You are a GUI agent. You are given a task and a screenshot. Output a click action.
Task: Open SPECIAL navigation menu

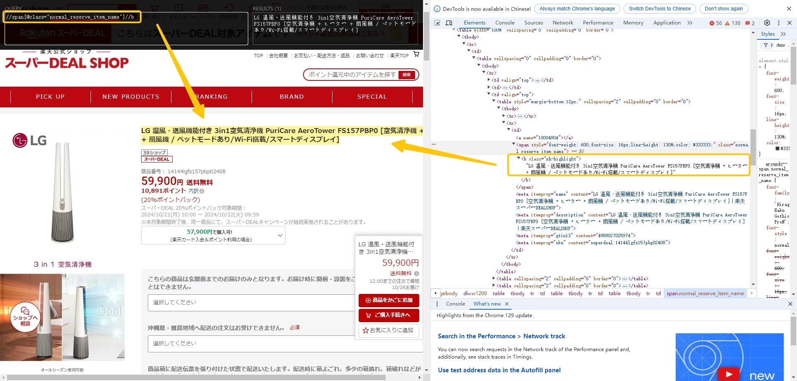(x=372, y=97)
